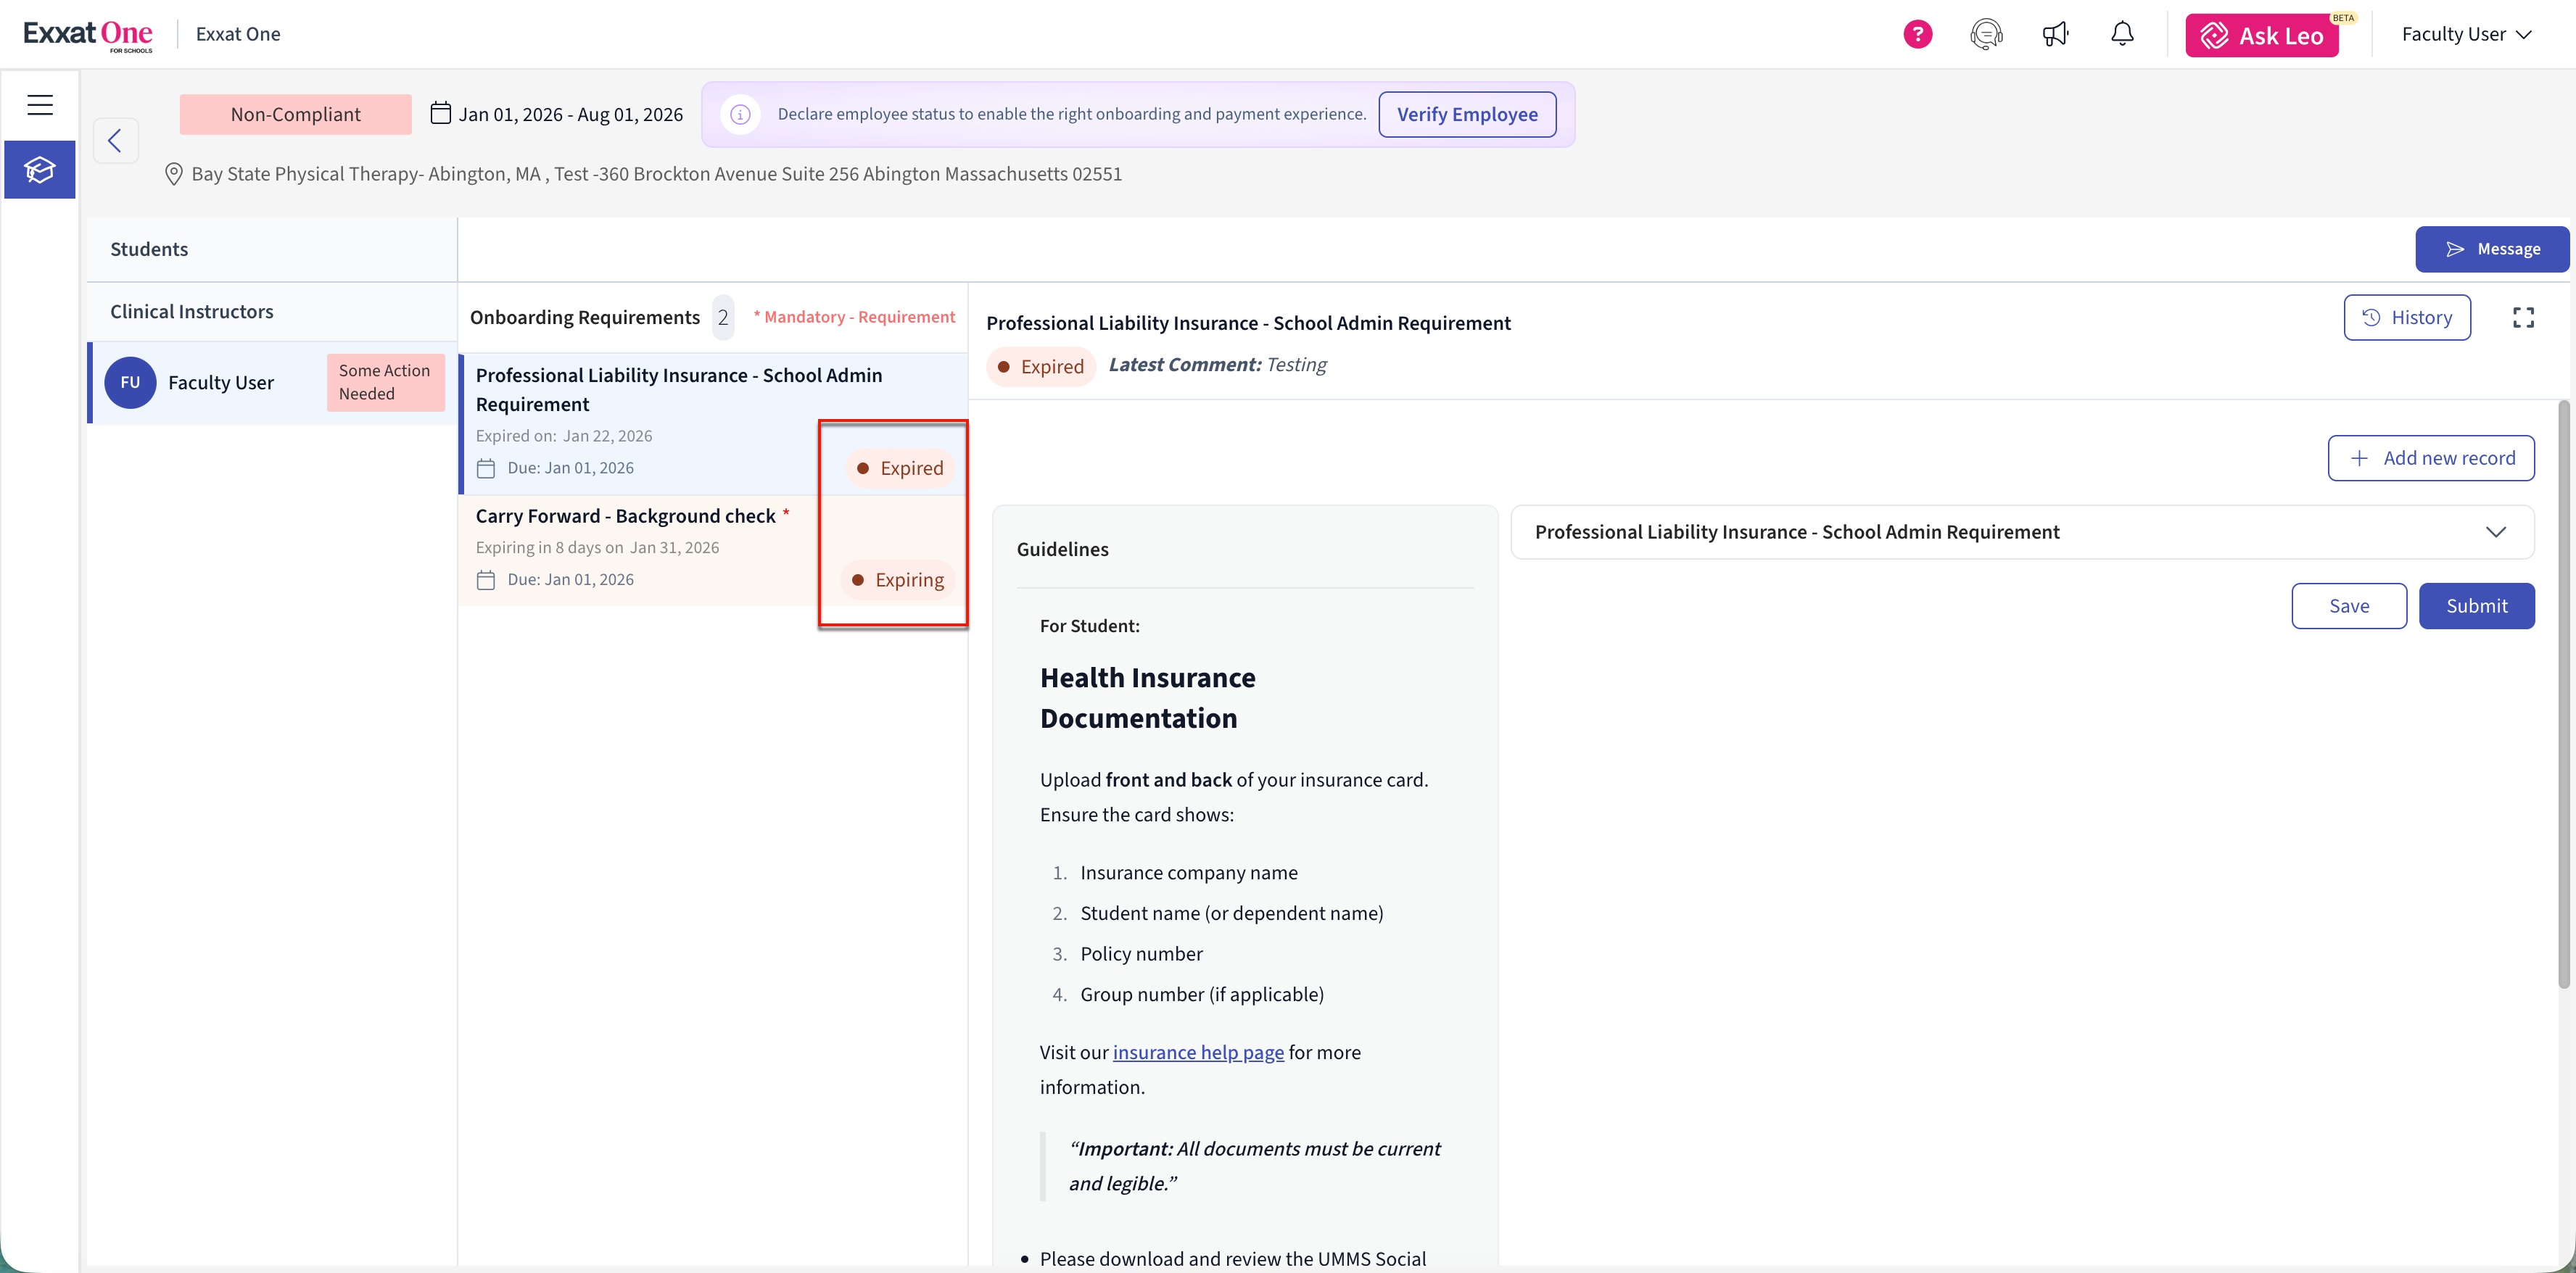Switch to the Students tab
This screenshot has width=2576, height=1273.
coord(149,249)
